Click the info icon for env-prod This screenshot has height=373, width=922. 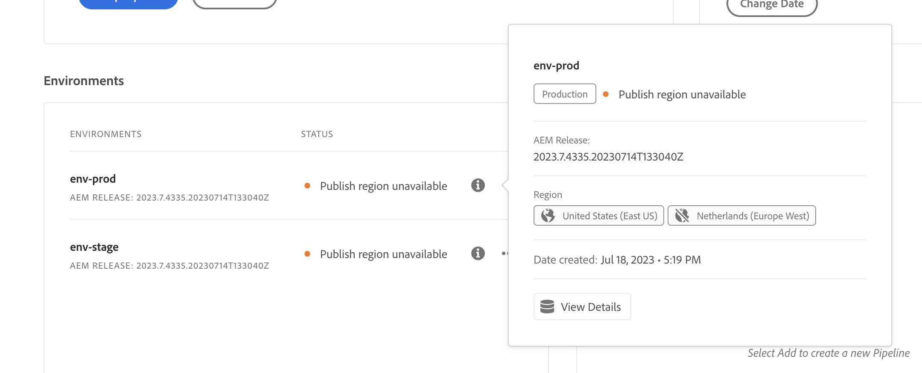[478, 185]
